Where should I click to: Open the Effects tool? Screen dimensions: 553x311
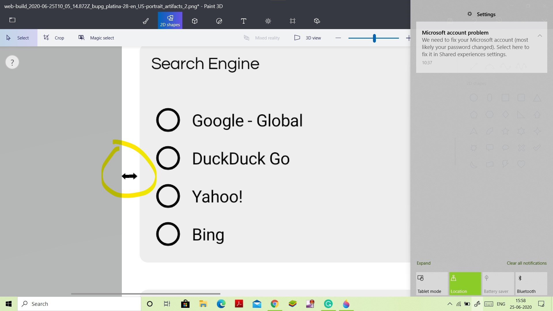[268, 21]
